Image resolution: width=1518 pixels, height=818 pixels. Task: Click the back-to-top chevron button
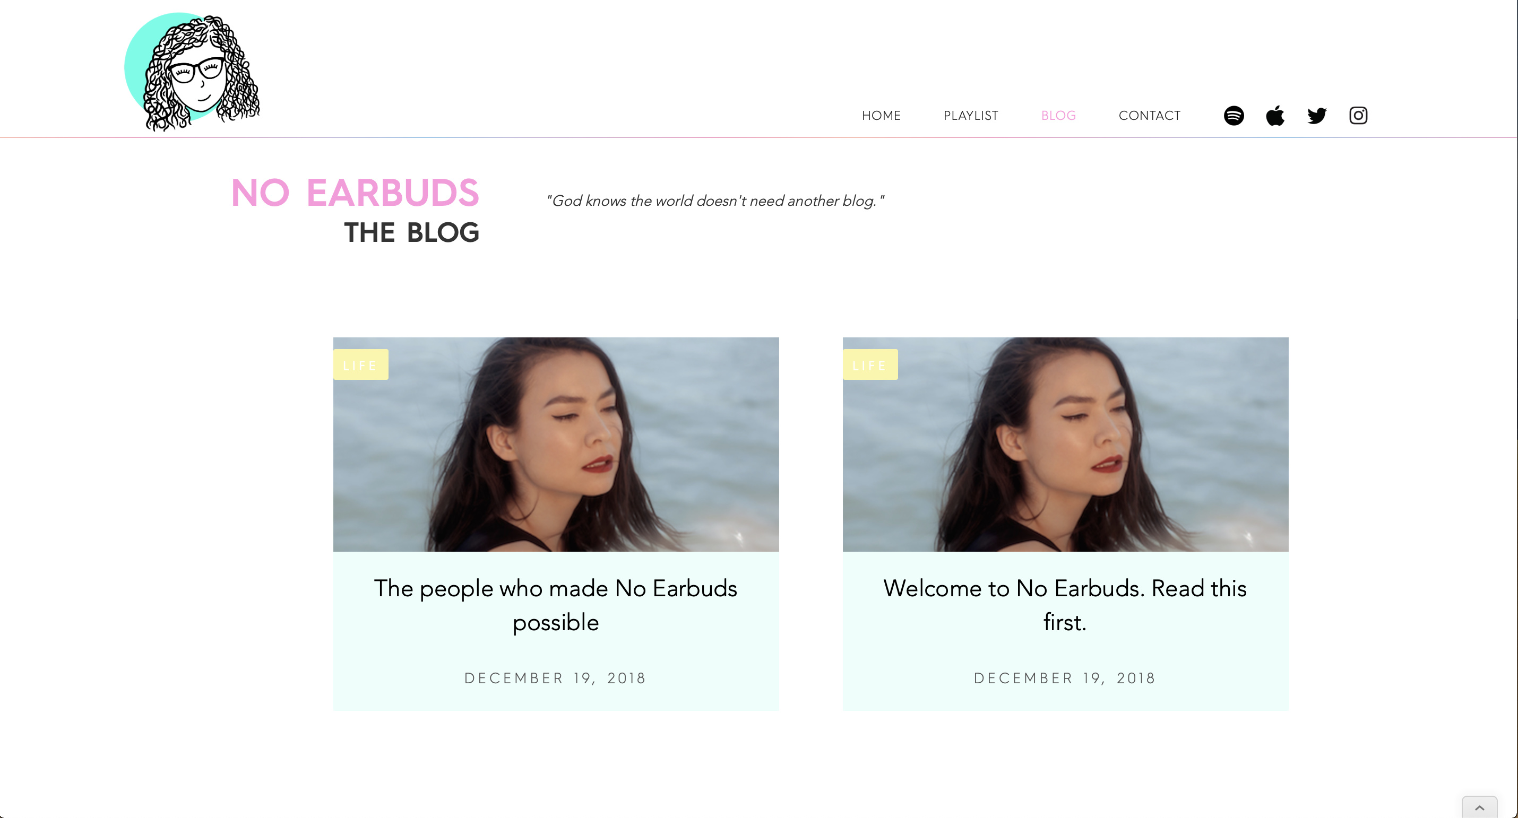(x=1479, y=807)
